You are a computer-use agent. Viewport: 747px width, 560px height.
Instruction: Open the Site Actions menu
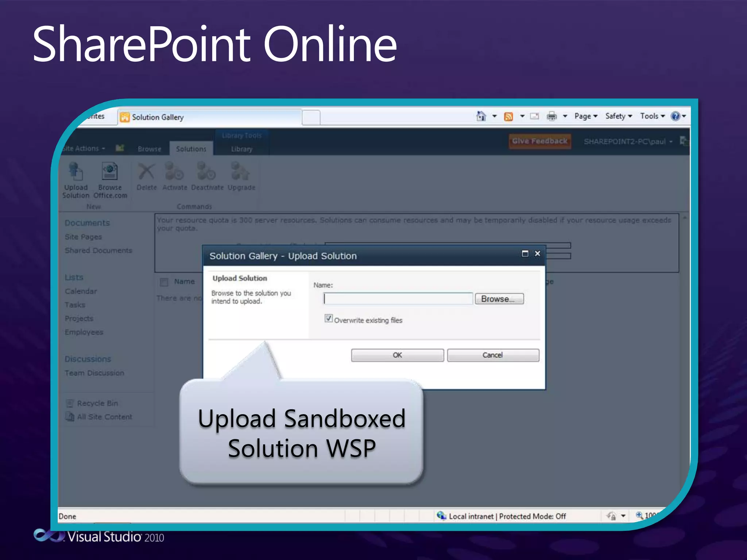pos(83,148)
